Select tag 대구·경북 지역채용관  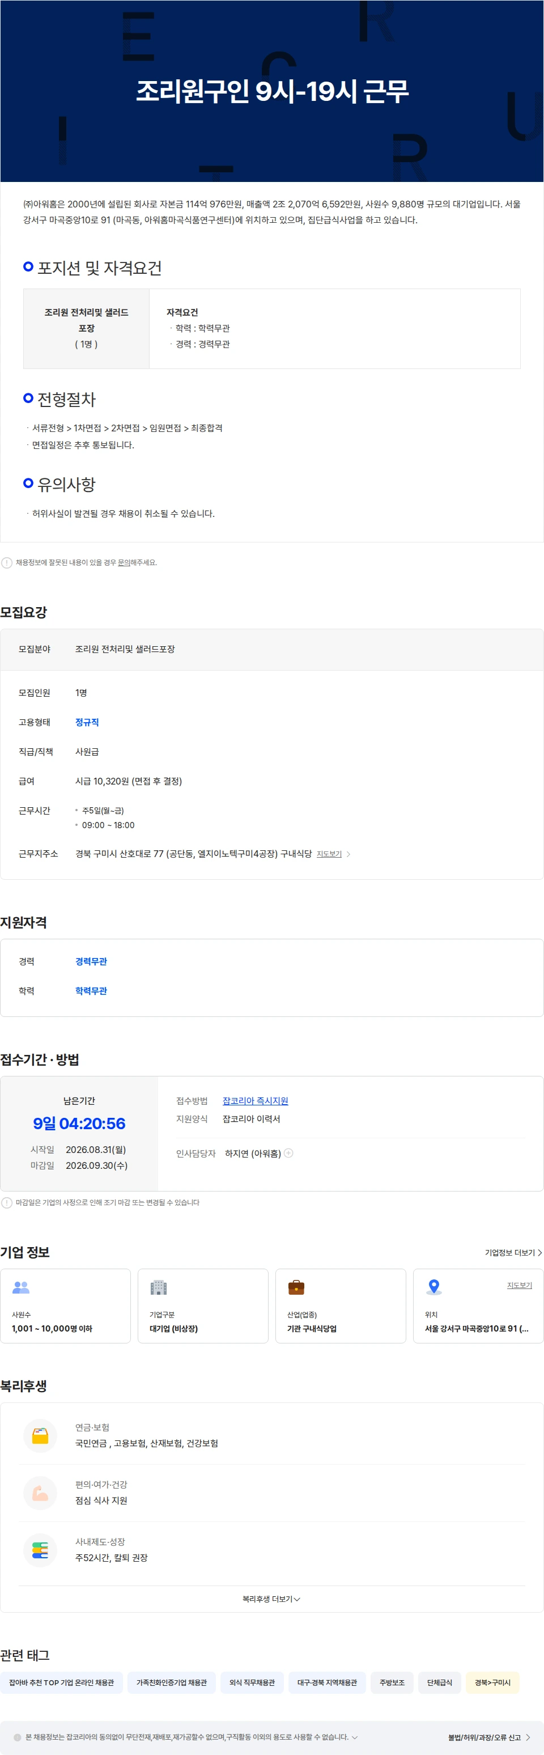pyautogui.click(x=327, y=1683)
